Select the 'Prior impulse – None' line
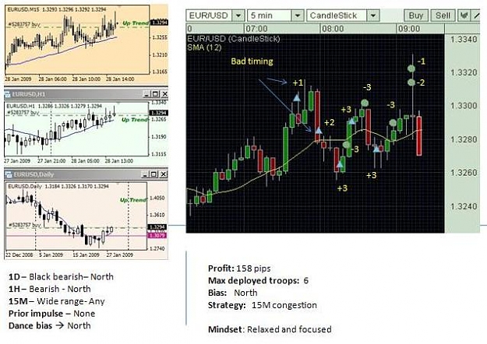 [x=51, y=314]
